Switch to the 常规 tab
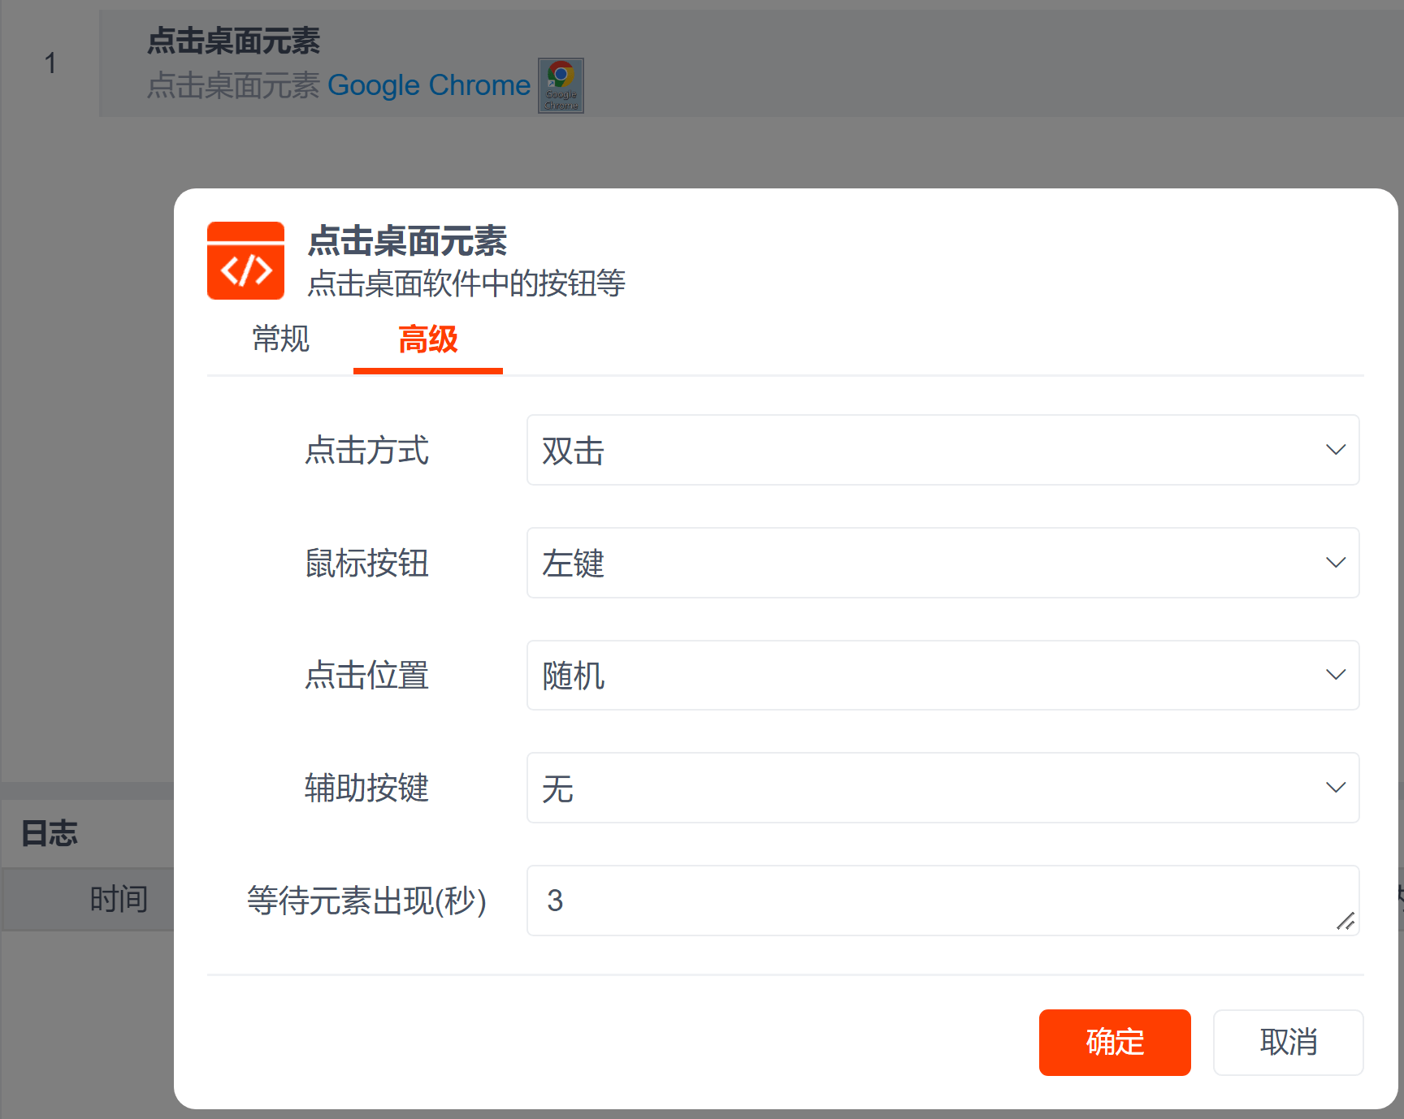1404x1119 pixels. (280, 339)
